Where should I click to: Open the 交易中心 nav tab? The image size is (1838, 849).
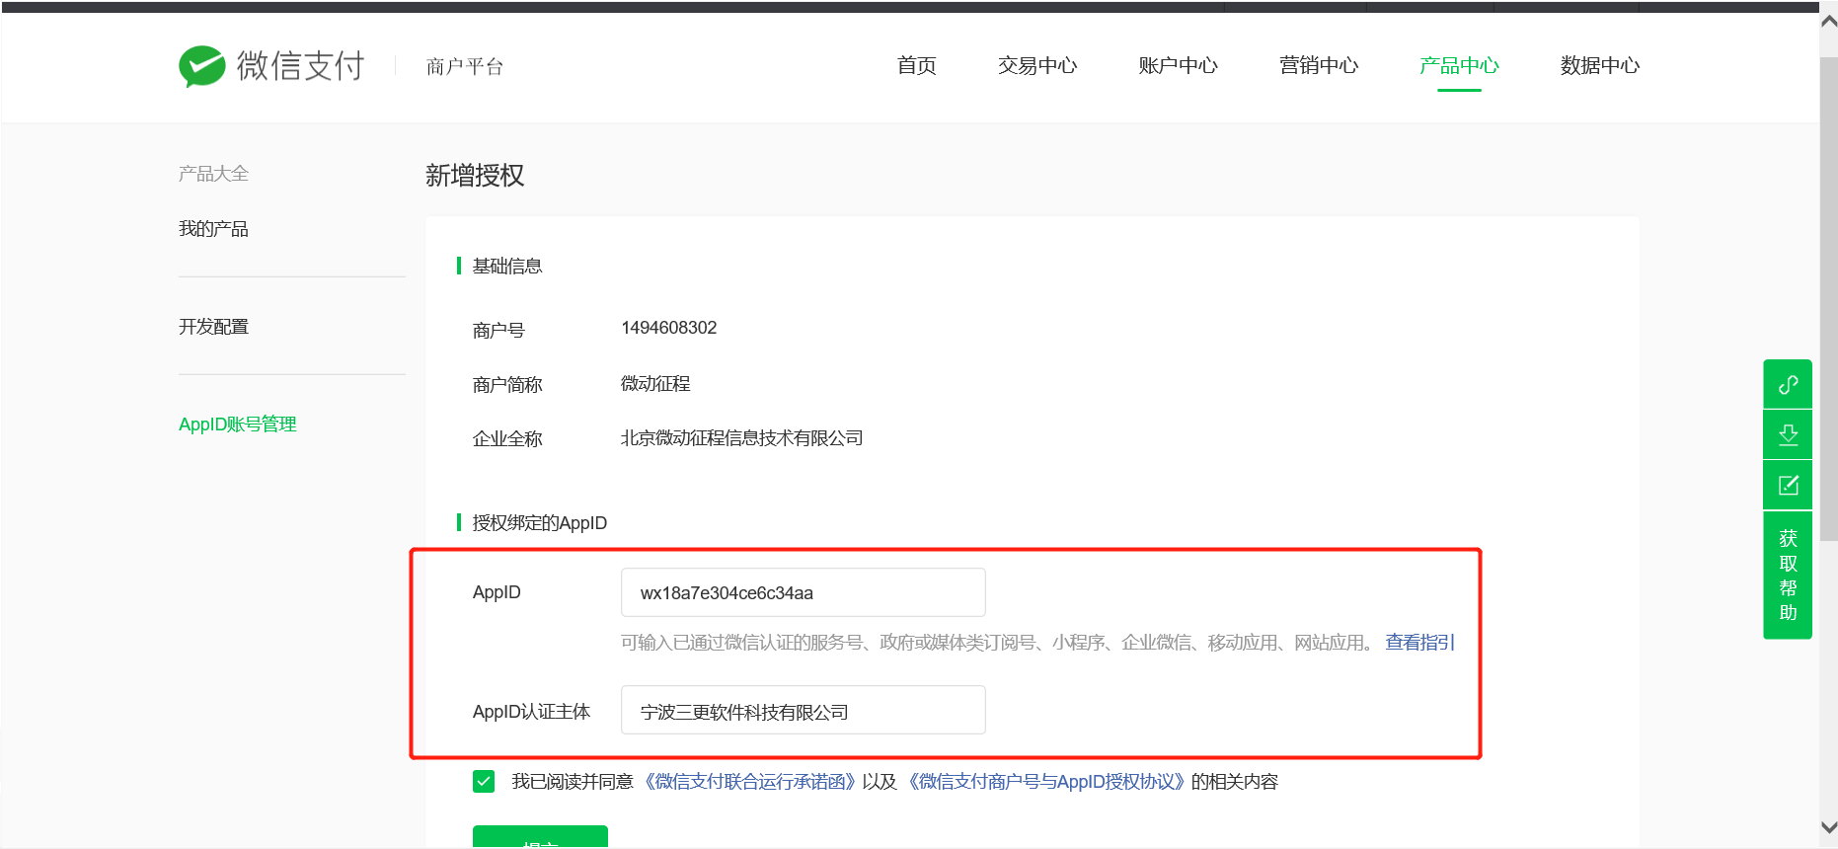point(1037,66)
